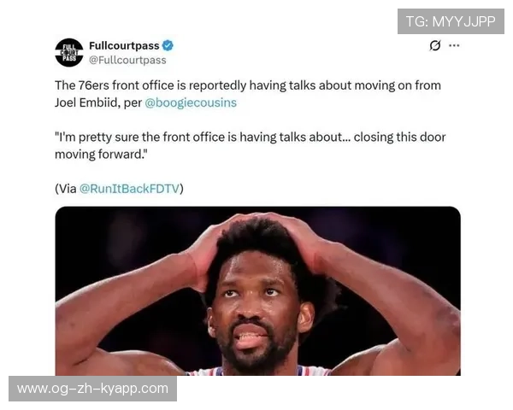Screen dimensions: 513x410
Task: Open the three-dot more options menu
Action: 454,45
